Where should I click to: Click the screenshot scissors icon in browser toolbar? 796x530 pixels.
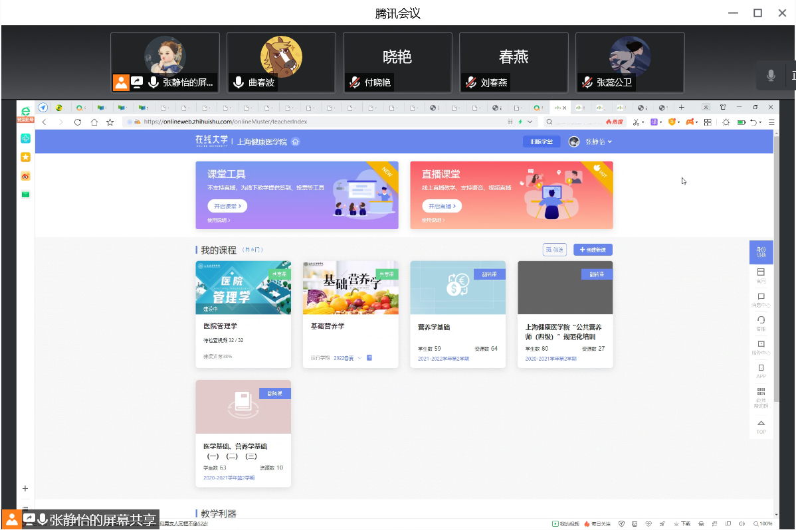coord(635,122)
